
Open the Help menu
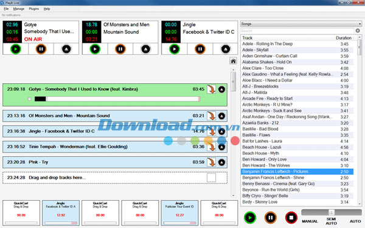click(x=47, y=9)
